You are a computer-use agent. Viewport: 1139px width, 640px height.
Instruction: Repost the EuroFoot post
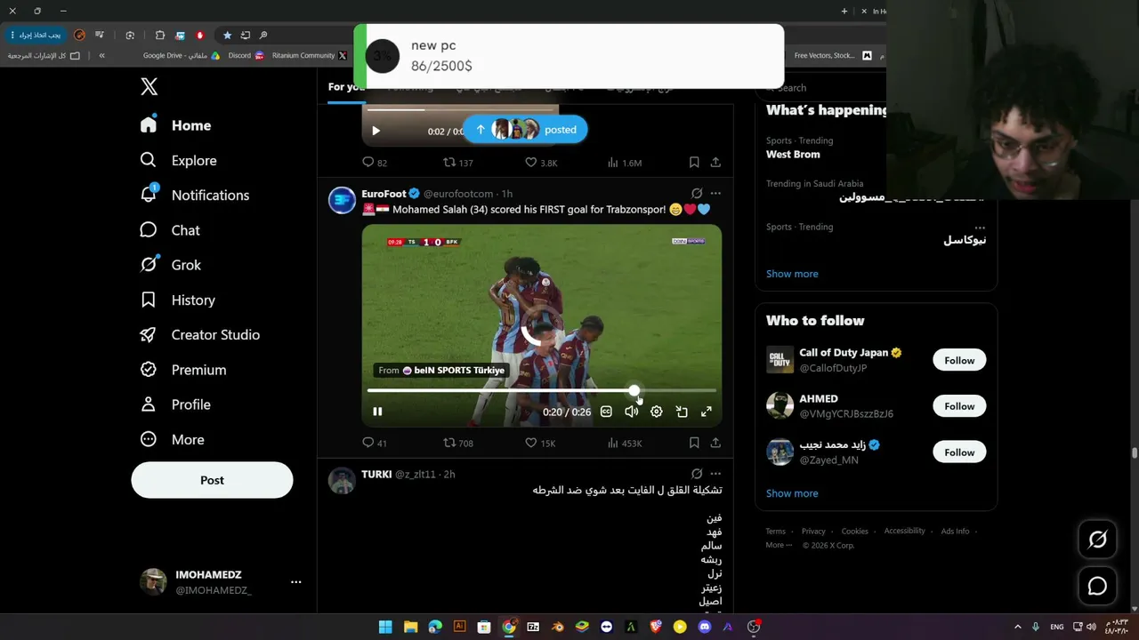(458, 443)
